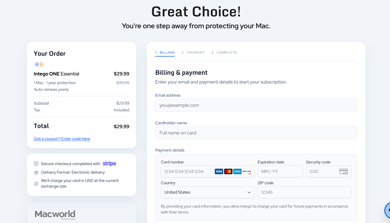Click the 'Payment details' section label
390x223 pixels.
170,150
